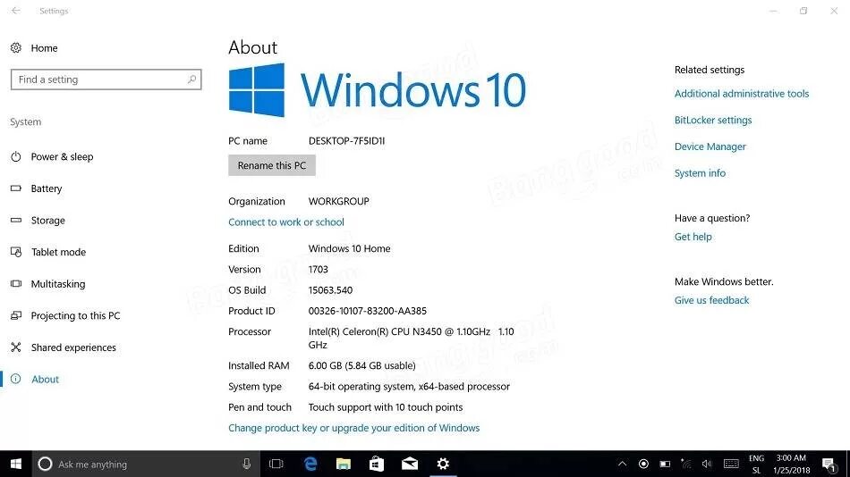Show hidden tray icons chevron

(x=623, y=464)
